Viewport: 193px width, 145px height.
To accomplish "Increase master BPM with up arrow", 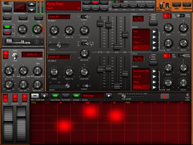I will (31, 4).
